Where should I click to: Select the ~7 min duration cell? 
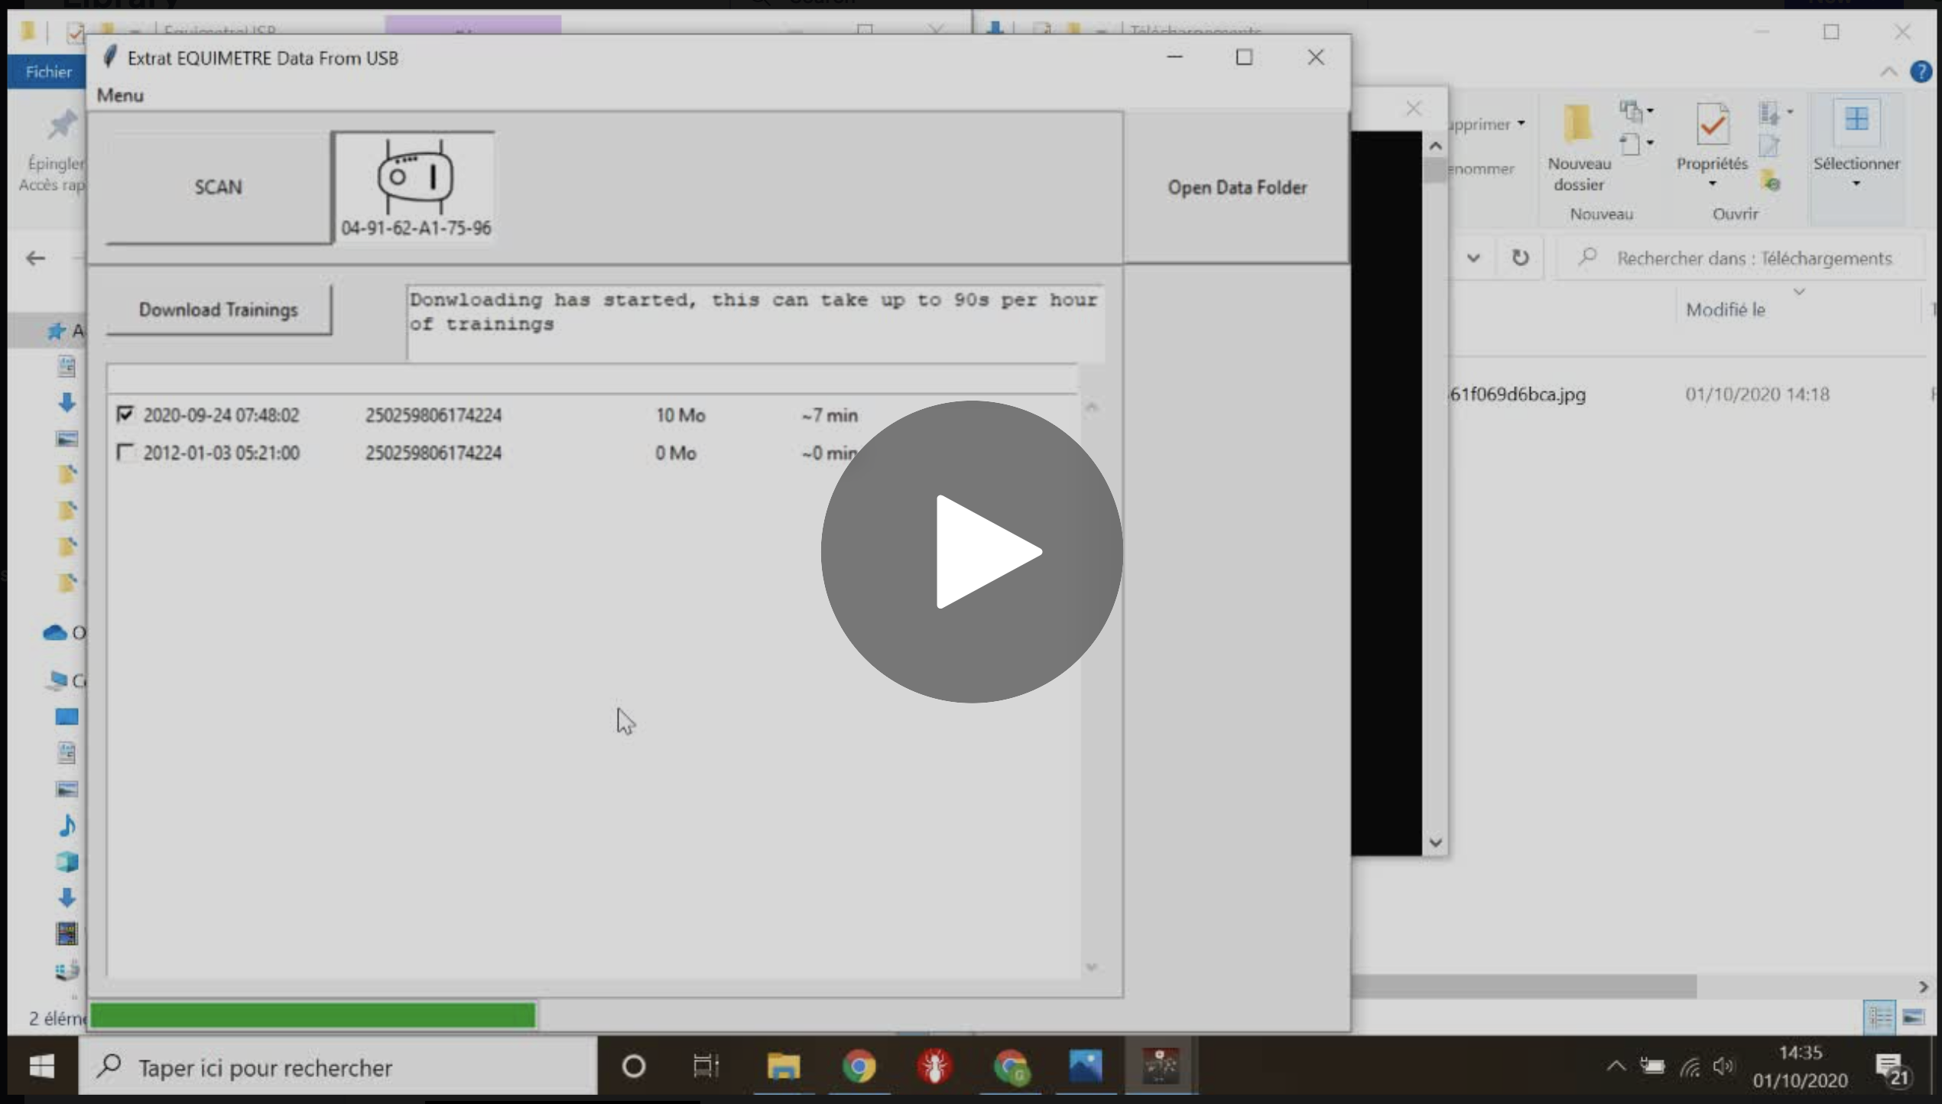point(830,415)
